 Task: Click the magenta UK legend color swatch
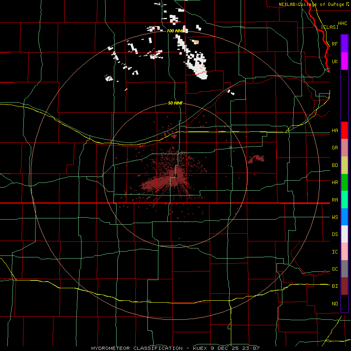[344, 61]
